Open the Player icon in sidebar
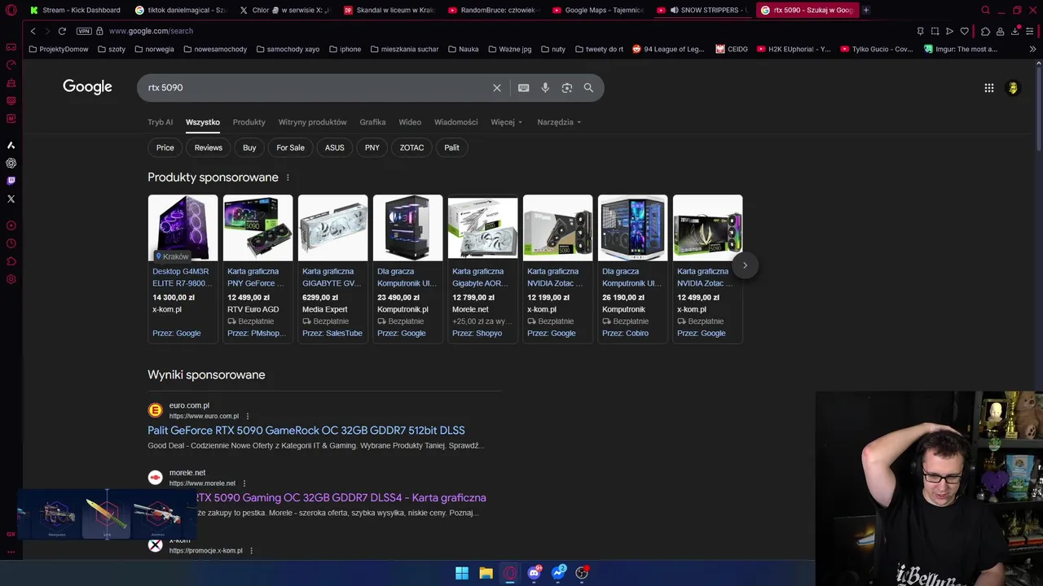Image resolution: width=1043 pixels, height=586 pixels. [x=11, y=225]
